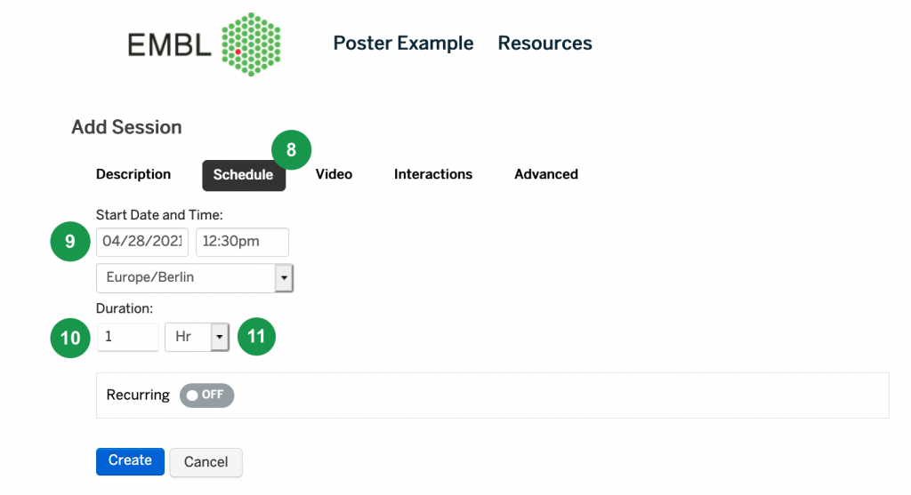
Task: Open the Resources navigation link
Action: click(545, 44)
